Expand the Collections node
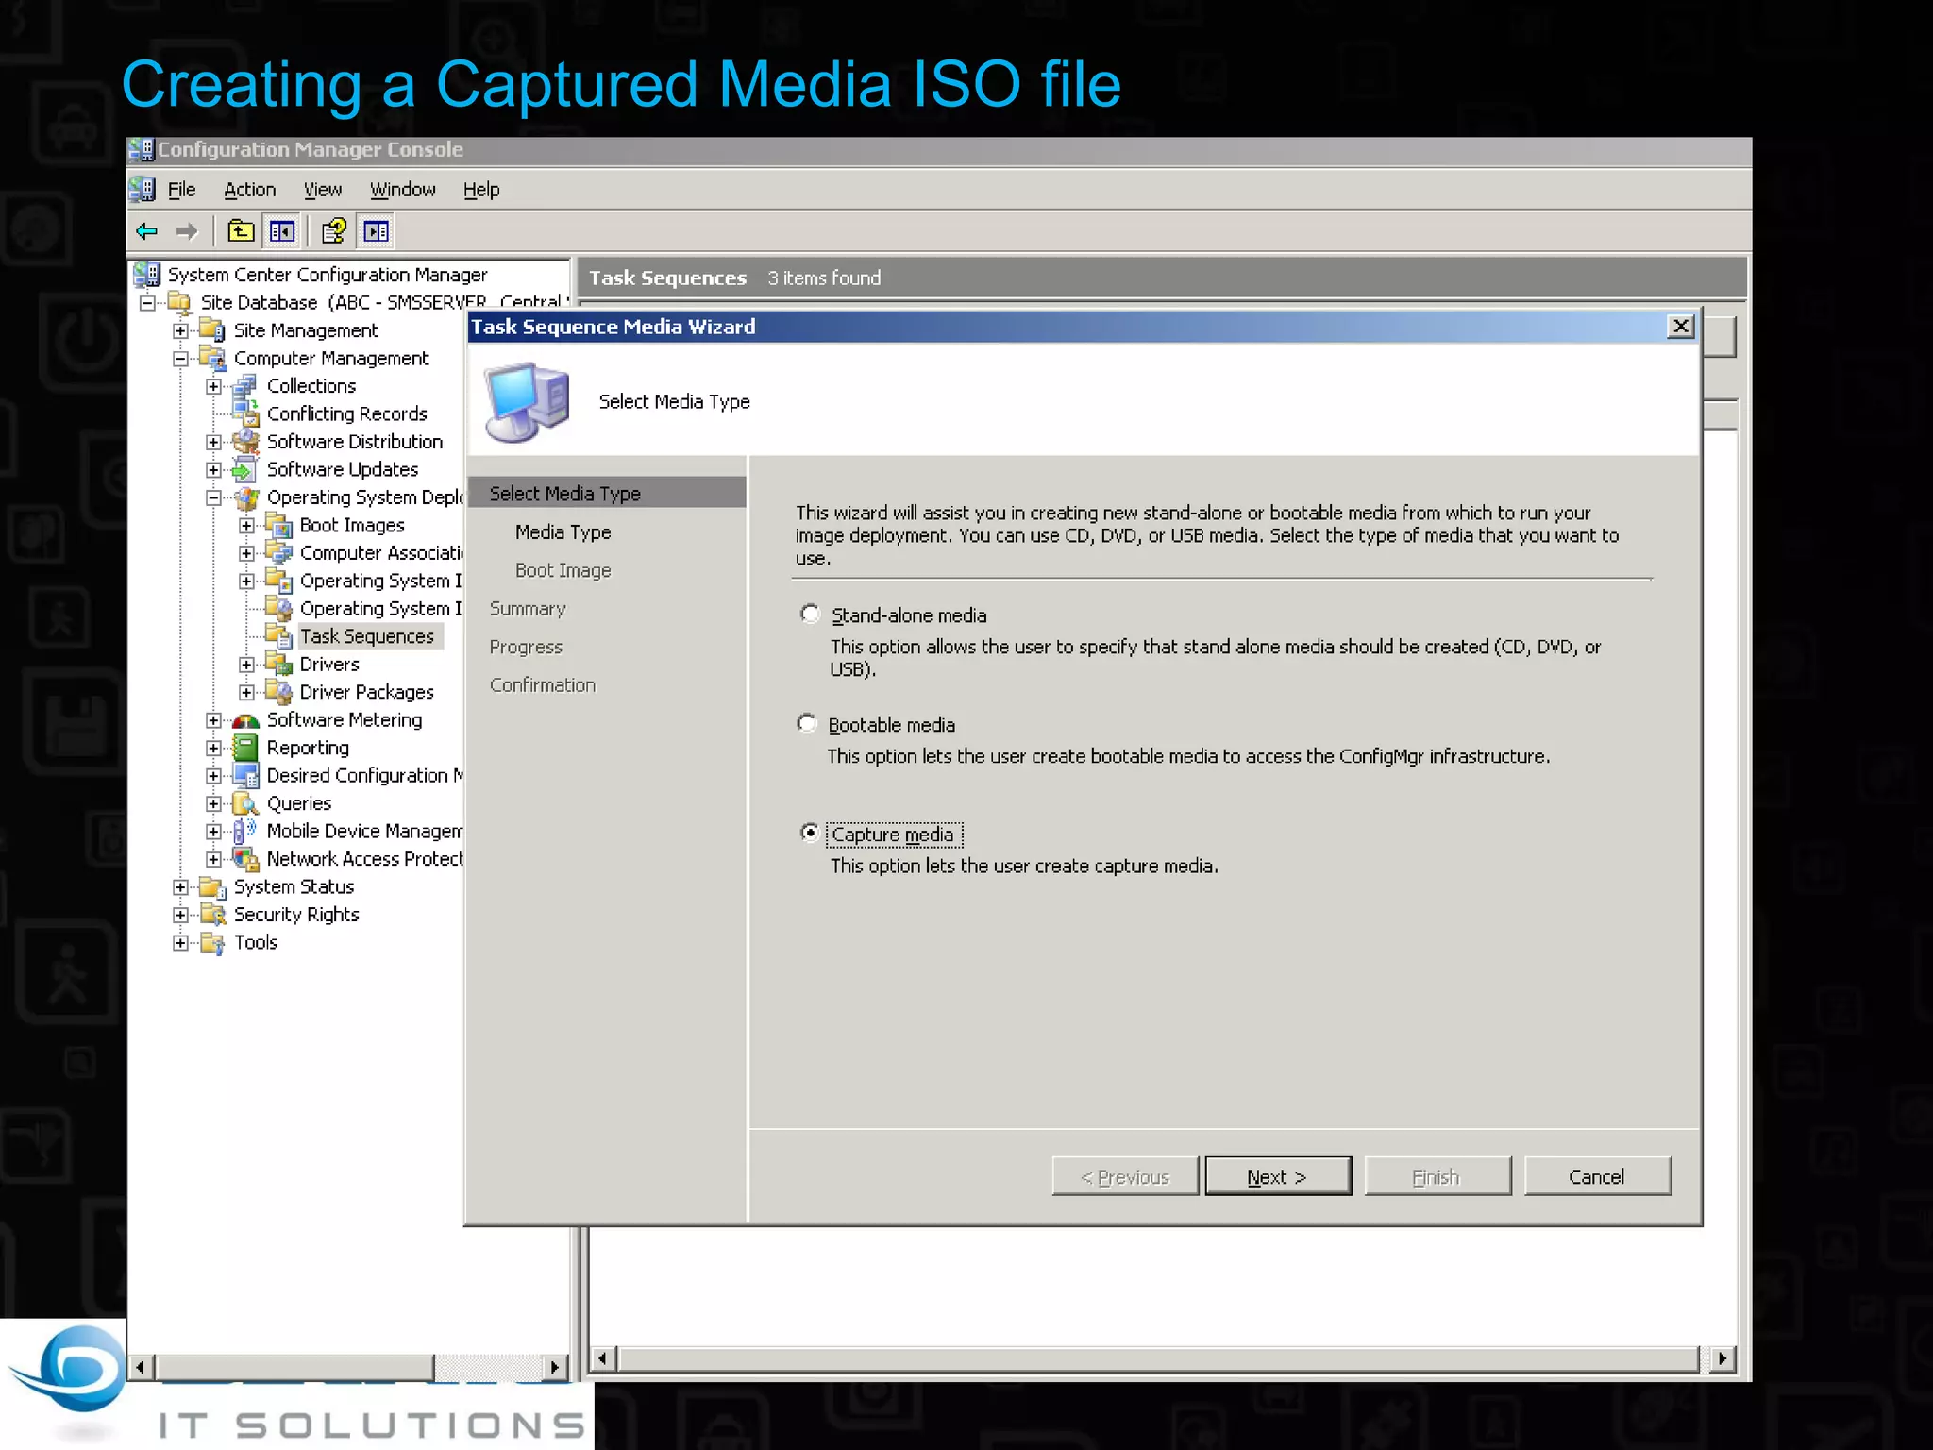The width and height of the screenshot is (1933, 1450). pyautogui.click(x=213, y=387)
